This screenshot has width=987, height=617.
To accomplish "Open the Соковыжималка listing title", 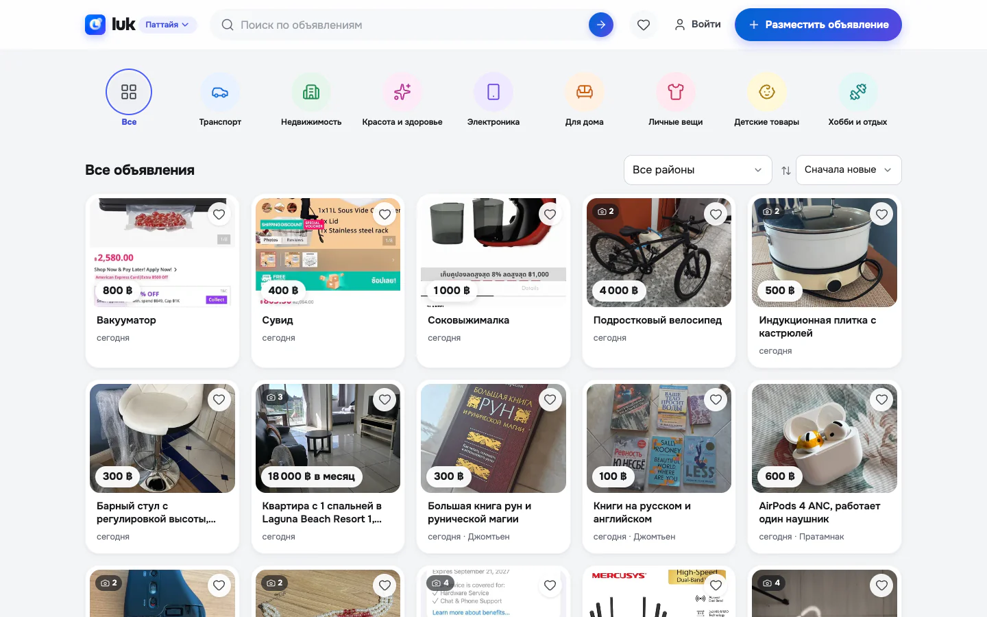I will pyautogui.click(x=468, y=320).
